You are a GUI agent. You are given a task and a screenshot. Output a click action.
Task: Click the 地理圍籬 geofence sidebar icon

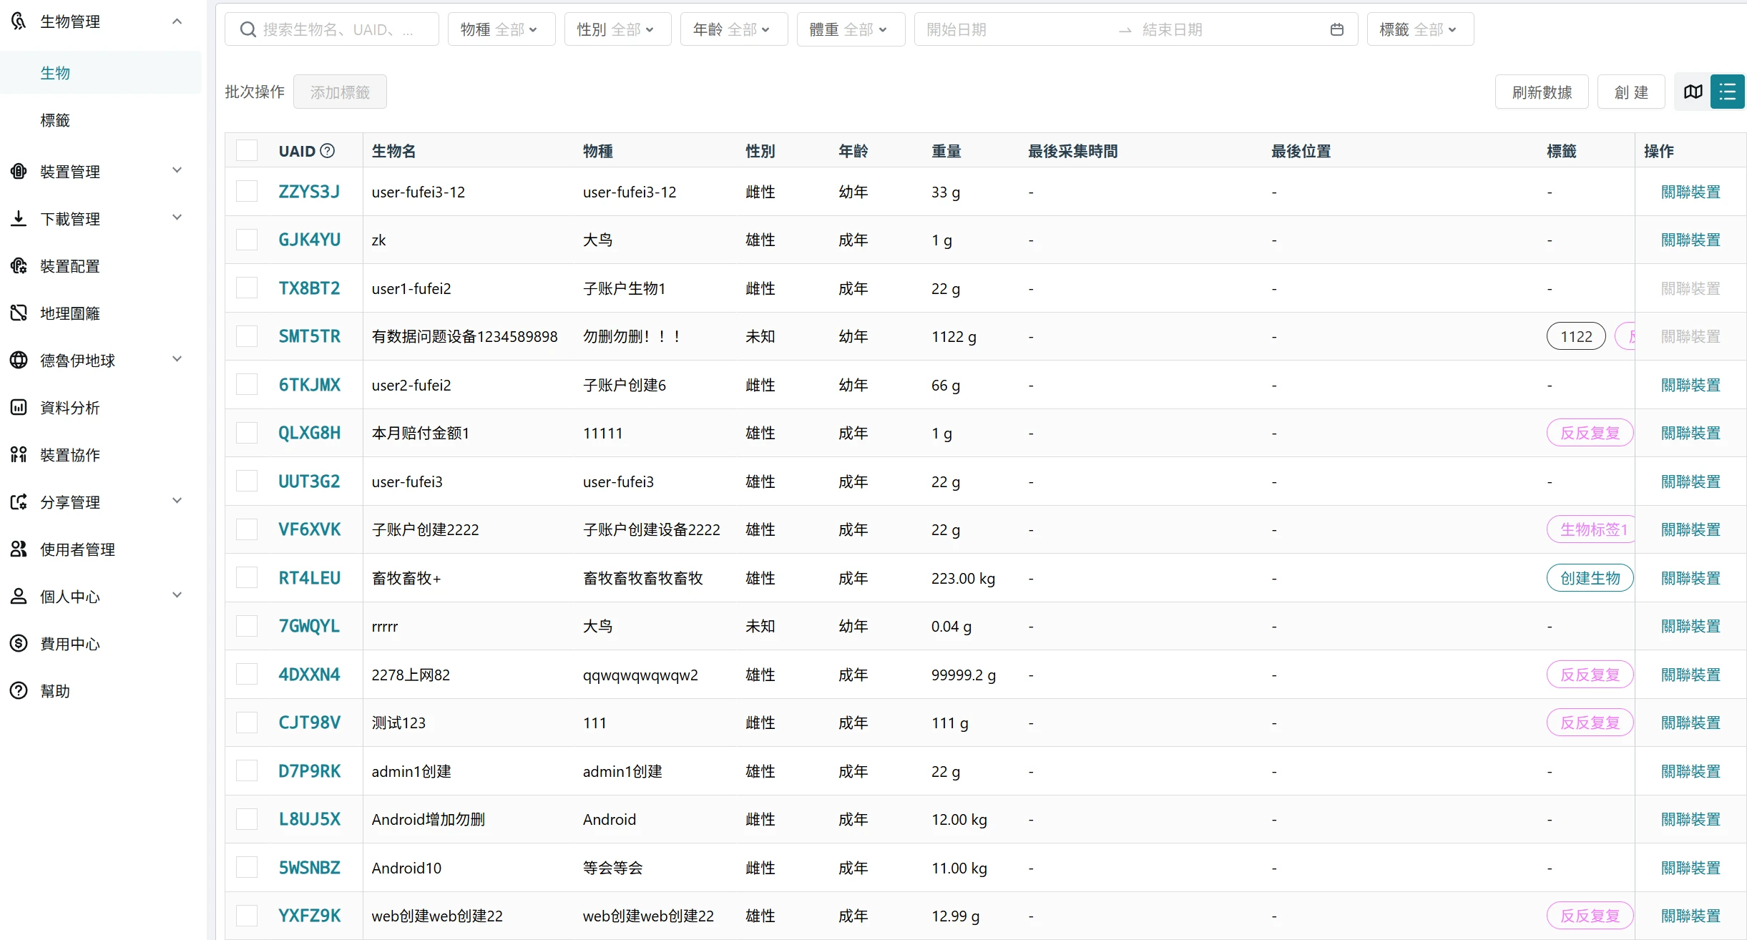click(x=19, y=313)
